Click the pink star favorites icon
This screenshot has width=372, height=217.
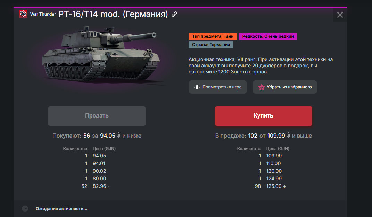pyautogui.click(x=262, y=87)
